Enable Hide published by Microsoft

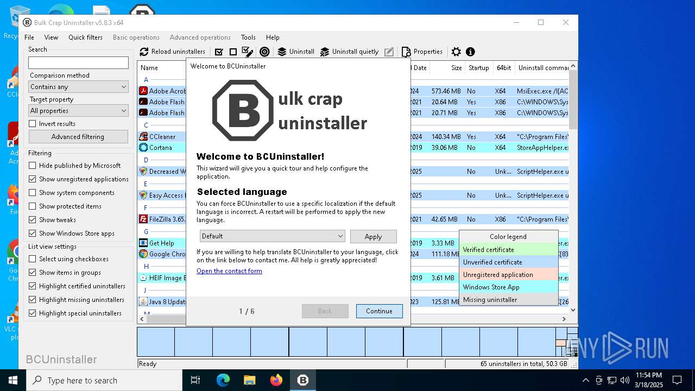(33, 166)
